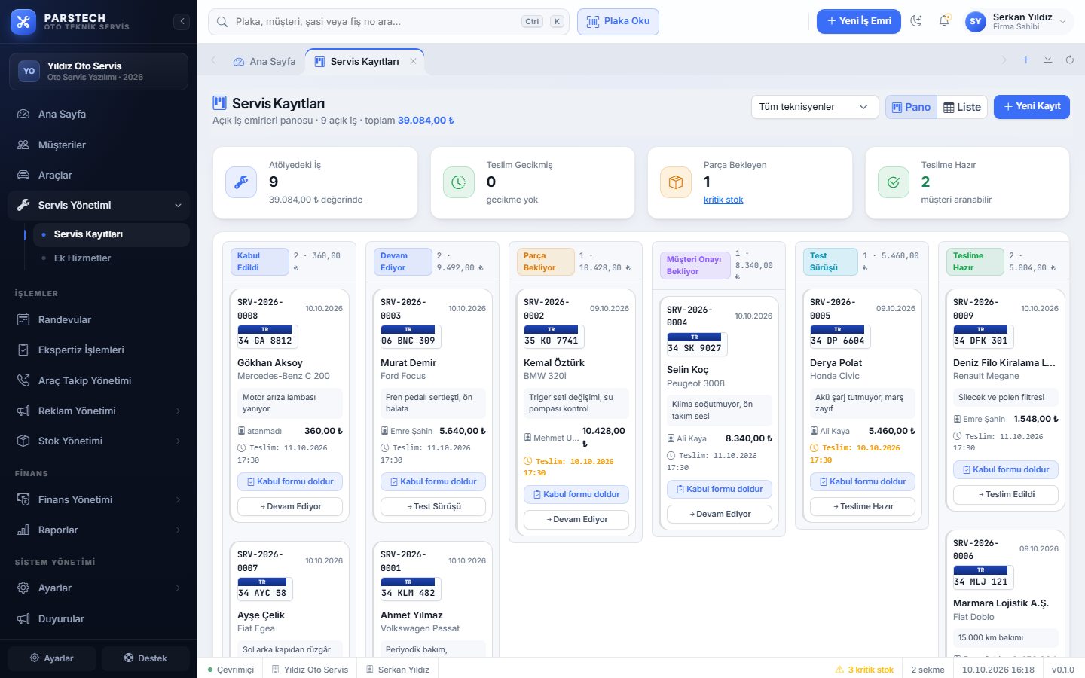This screenshot has height=678, width=1085.
Task: Refresh the page with the reload icon
Action: pyautogui.click(x=1069, y=60)
